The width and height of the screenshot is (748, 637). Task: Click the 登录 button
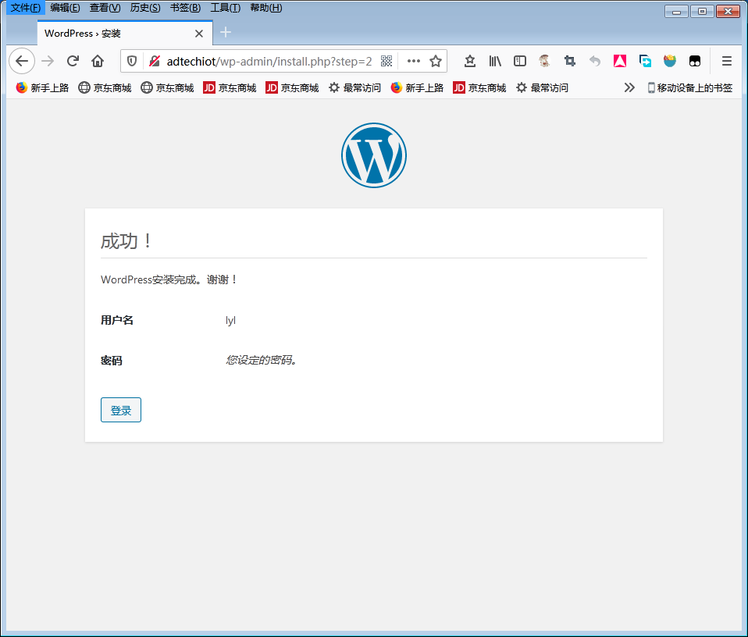(x=120, y=409)
